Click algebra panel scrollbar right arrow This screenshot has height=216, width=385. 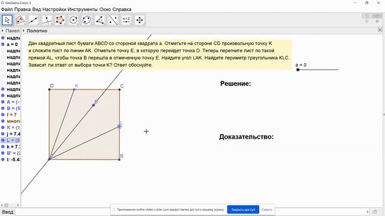coord(18,205)
